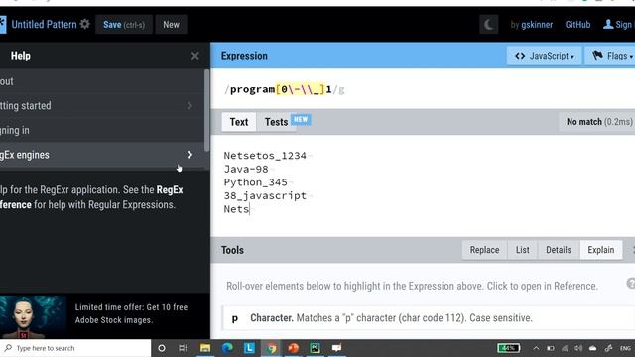Click the OneDrive cloud tray icon
Image resolution: width=635 pixels, height=357 pixels.
tap(593, 348)
